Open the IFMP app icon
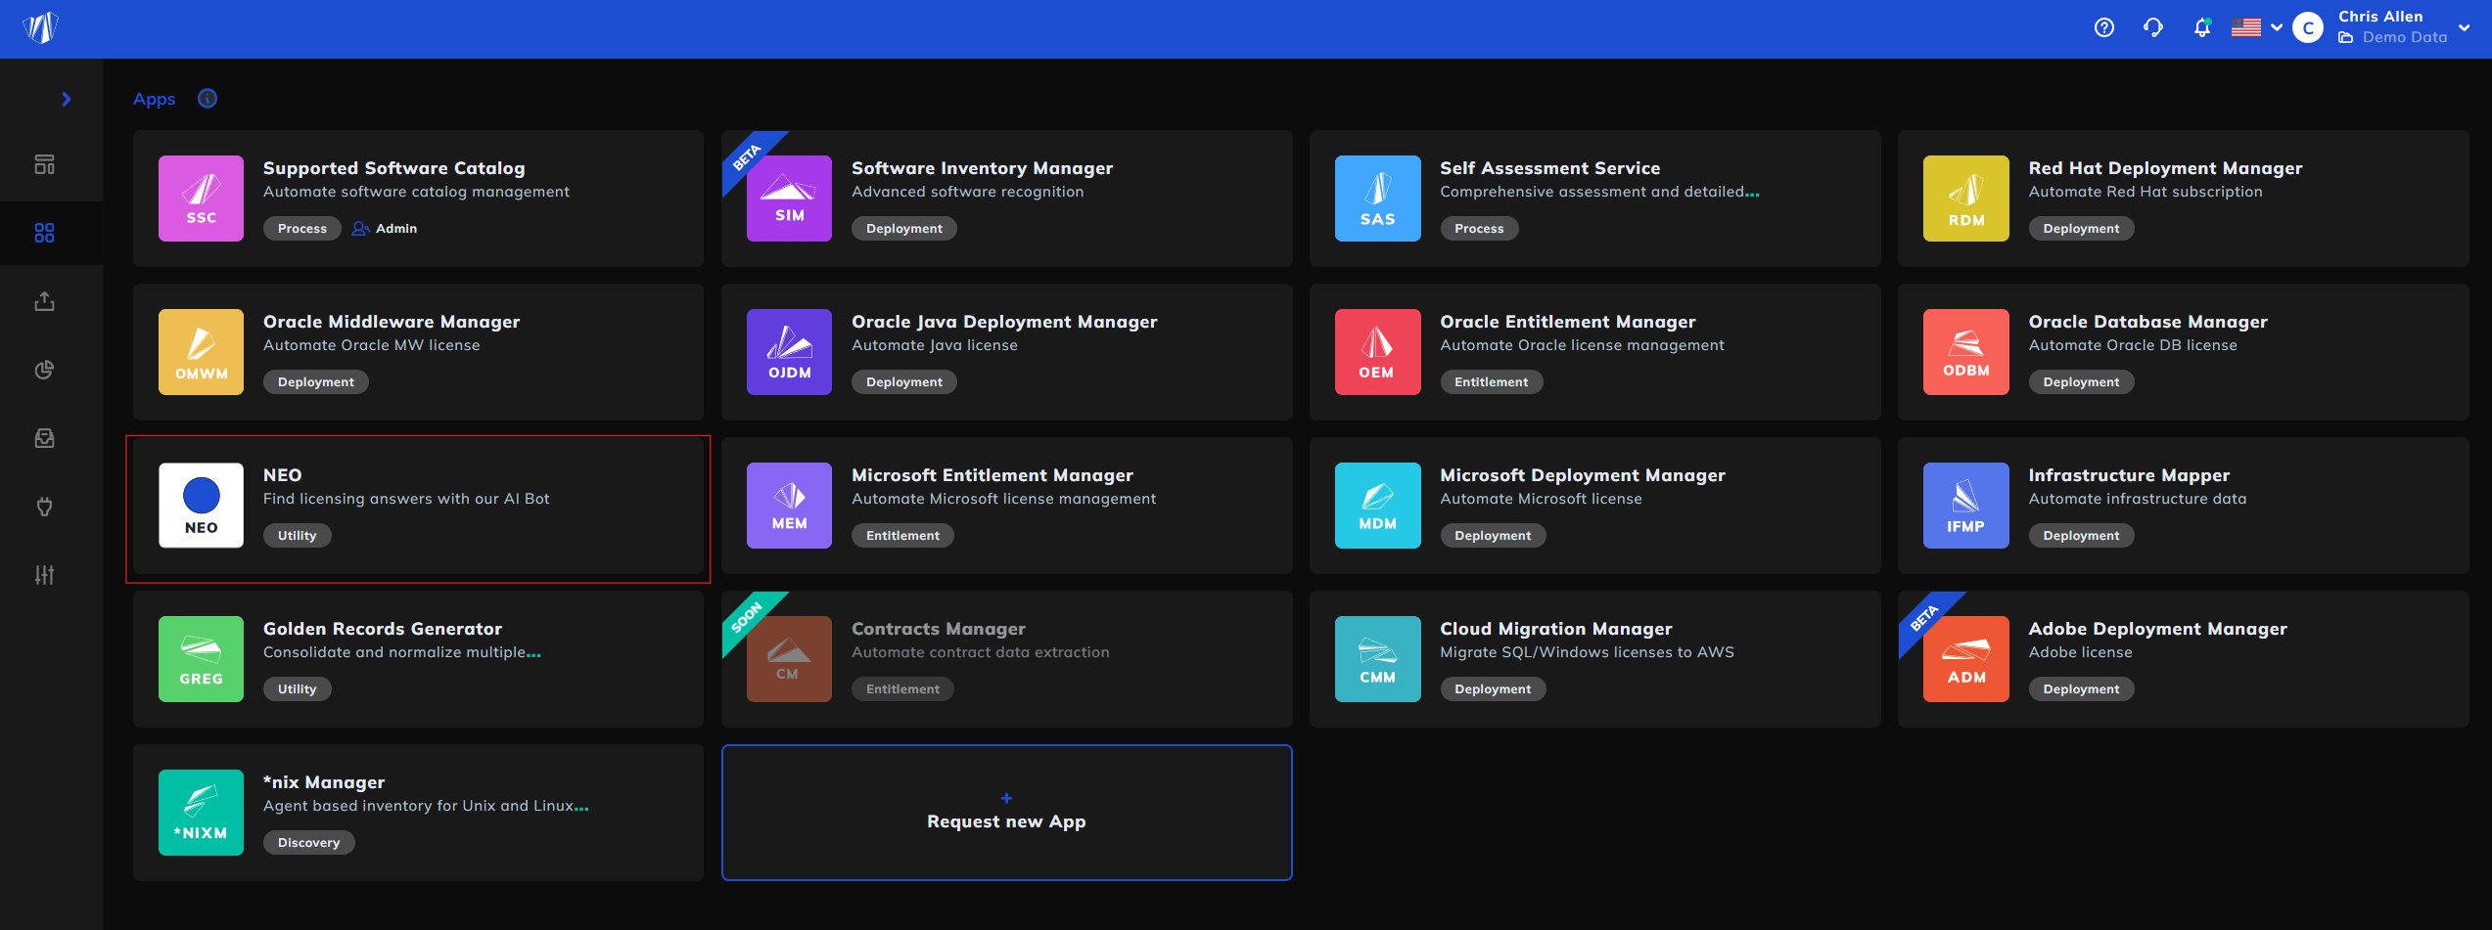Viewport: 2492px width, 930px height. (x=1965, y=506)
